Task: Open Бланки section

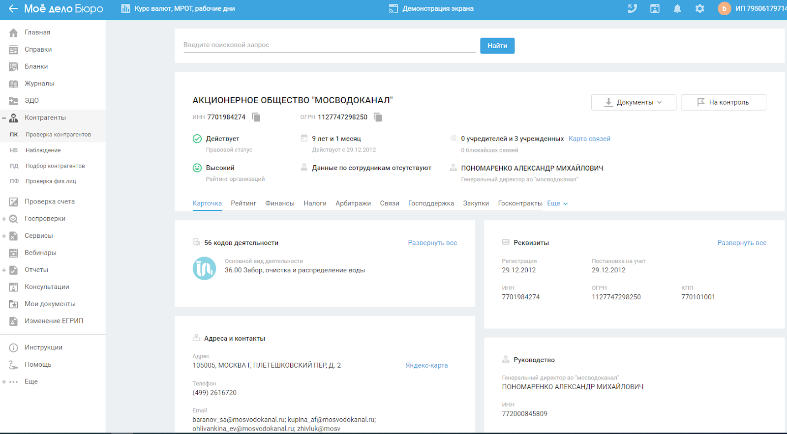Action: (x=36, y=66)
